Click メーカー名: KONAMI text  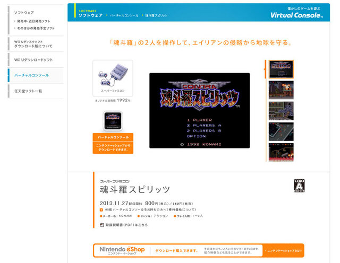pyautogui.click(x=116, y=216)
